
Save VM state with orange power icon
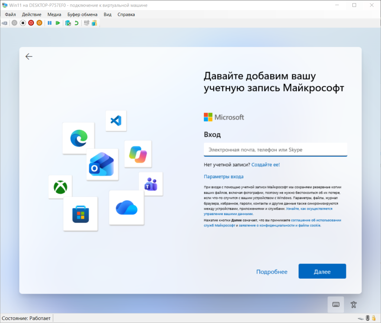click(39, 23)
